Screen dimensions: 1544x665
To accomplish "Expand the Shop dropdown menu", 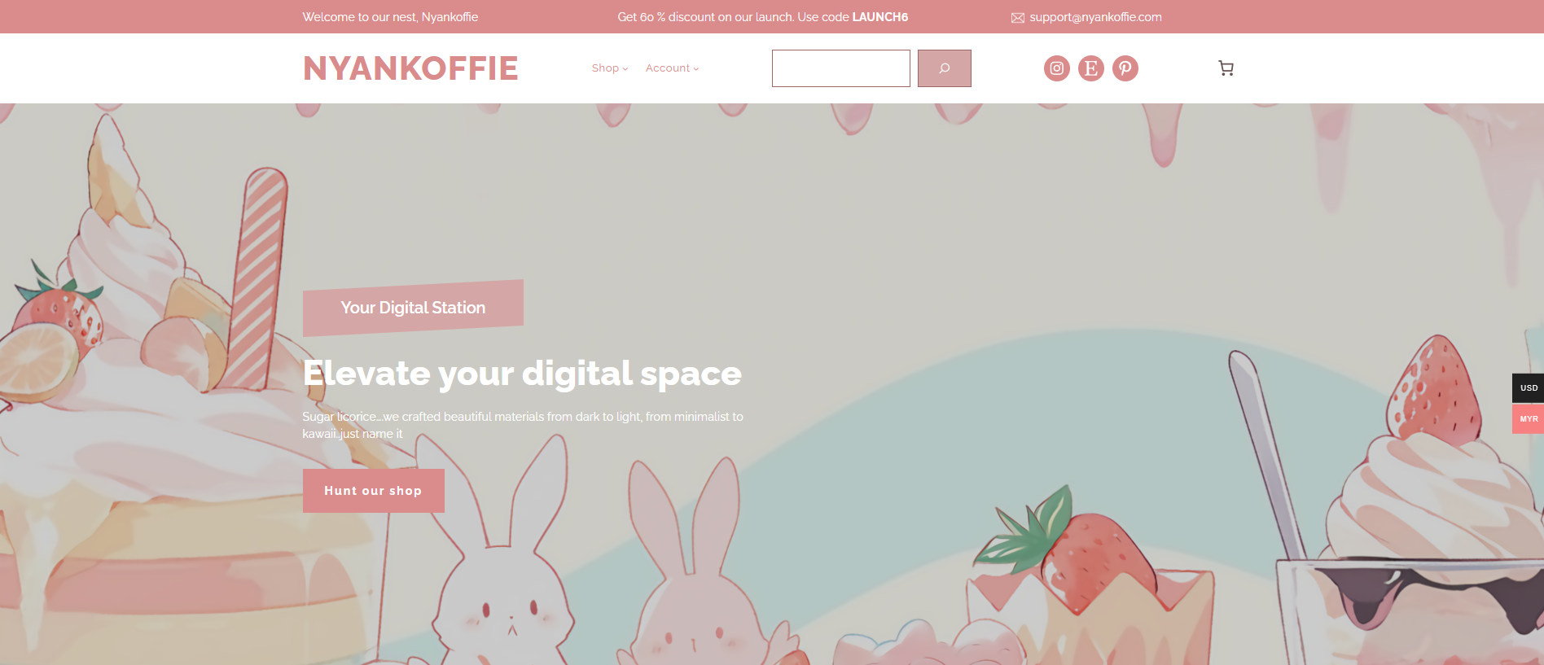I will [609, 68].
